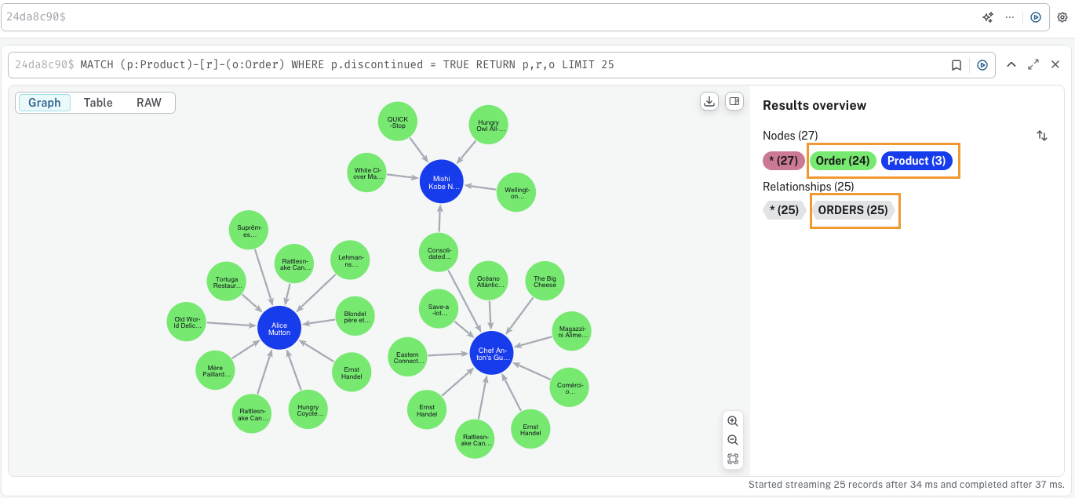Click the Océano Atlántic... order node
Viewport: 1075px width, 498px height.
point(489,282)
